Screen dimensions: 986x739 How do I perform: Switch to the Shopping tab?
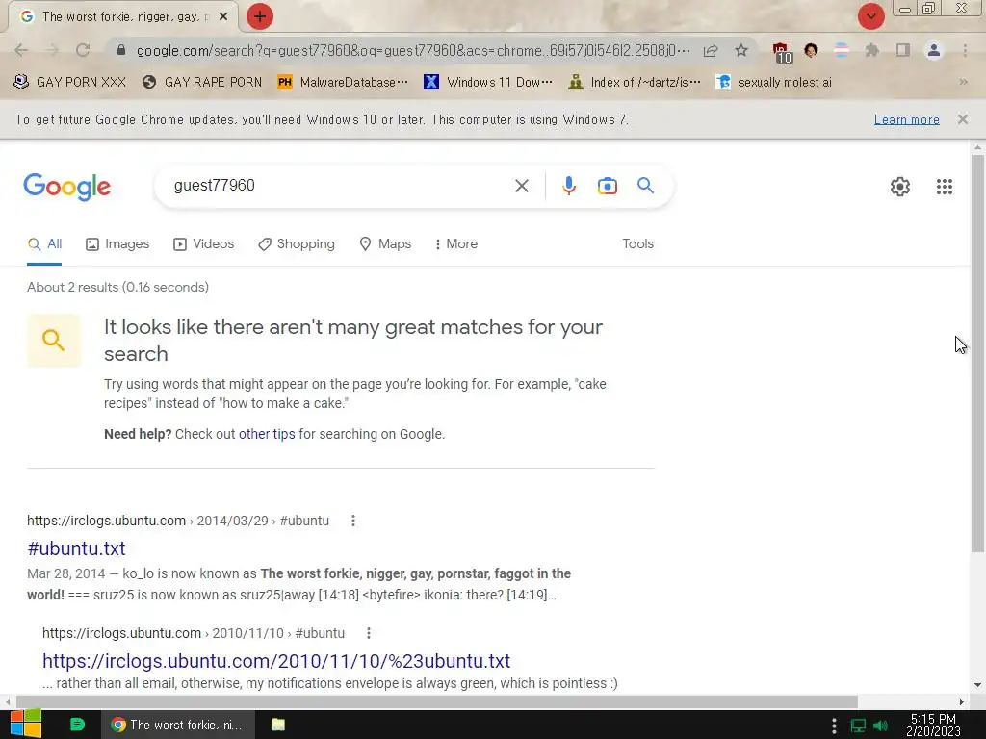tap(297, 243)
